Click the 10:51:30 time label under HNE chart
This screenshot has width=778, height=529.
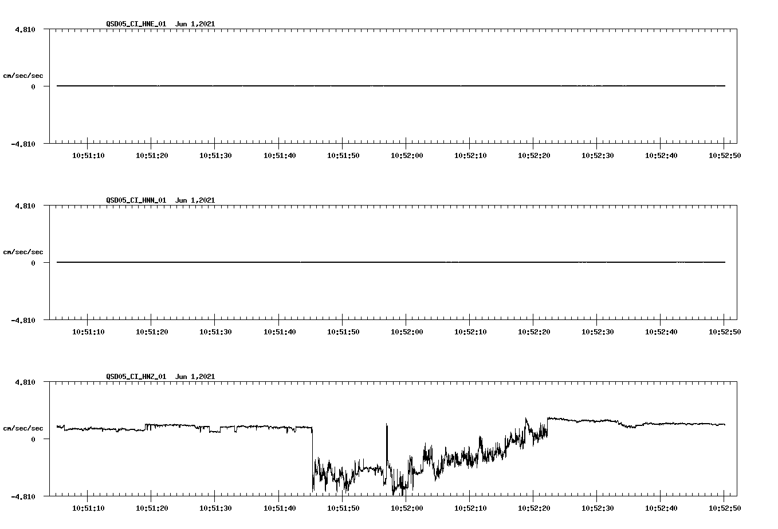click(x=215, y=156)
